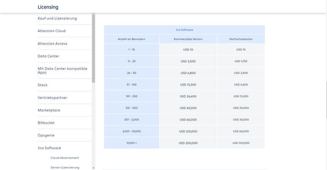Click USD 20,000 academic price

point(241,108)
